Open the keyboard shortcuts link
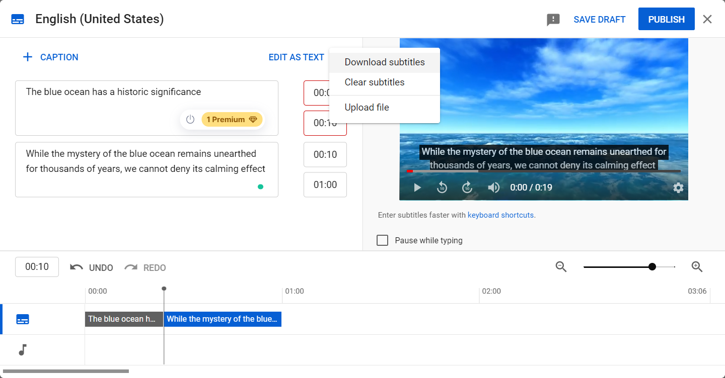Screen dimensions: 725x378 point(501,215)
